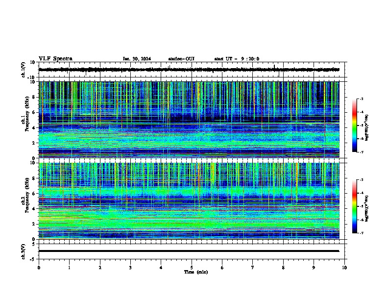
Task: Click the time axis tick label "6"
Action: point(222,268)
